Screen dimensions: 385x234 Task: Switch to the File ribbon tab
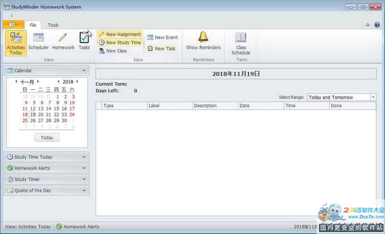pos(33,25)
